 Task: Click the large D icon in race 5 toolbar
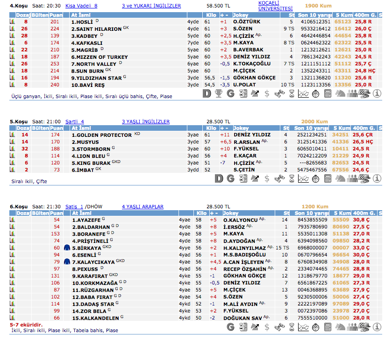coord(218,178)
